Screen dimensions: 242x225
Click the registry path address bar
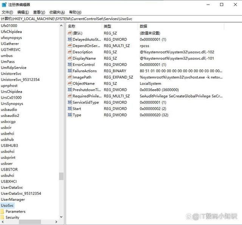click(x=121, y=19)
